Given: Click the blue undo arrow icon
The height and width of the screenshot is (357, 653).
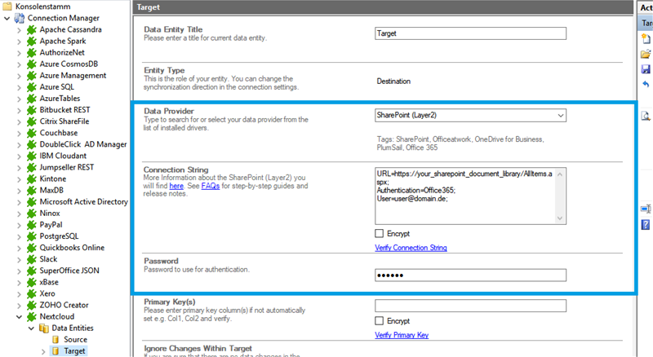Looking at the screenshot, I should click(x=646, y=85).
